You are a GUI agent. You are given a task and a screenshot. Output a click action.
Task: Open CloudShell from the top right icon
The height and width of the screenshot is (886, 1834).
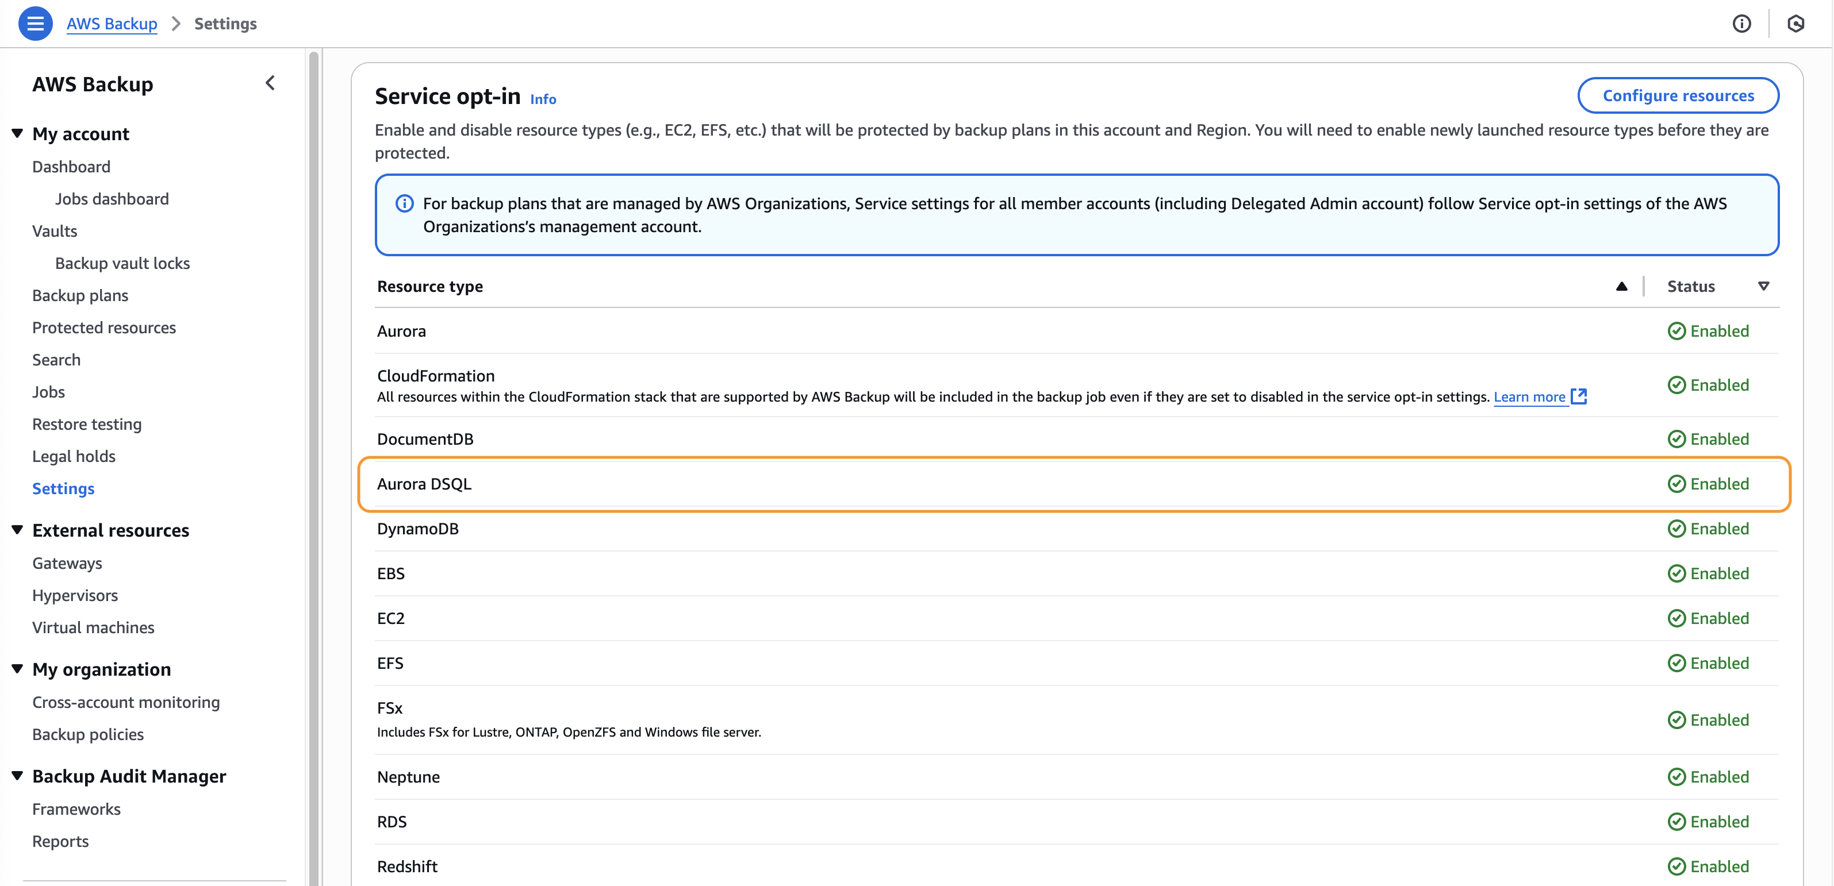point(1796,24)
